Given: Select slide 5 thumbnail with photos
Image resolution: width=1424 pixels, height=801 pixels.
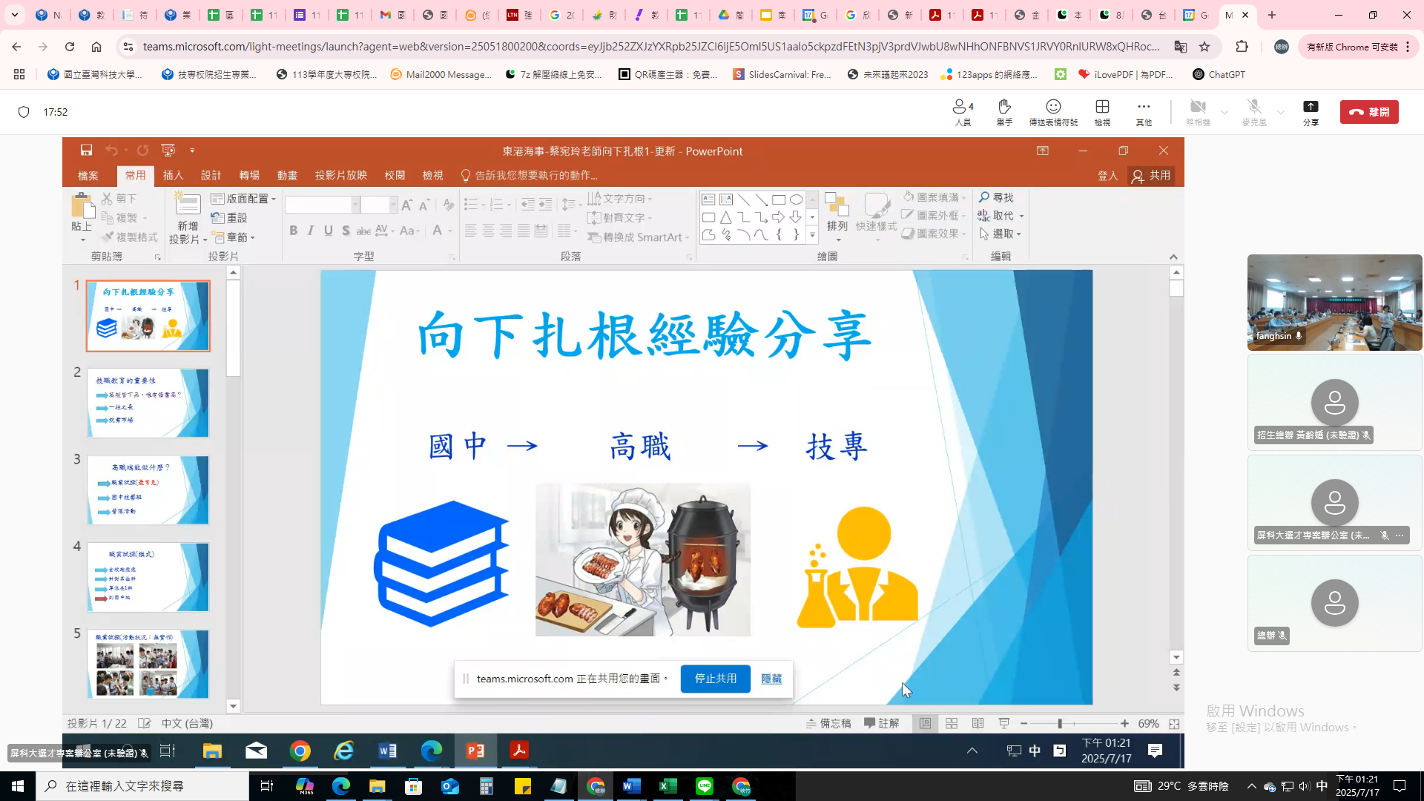Looking at the screenshot, I should (x=148, y=664).
